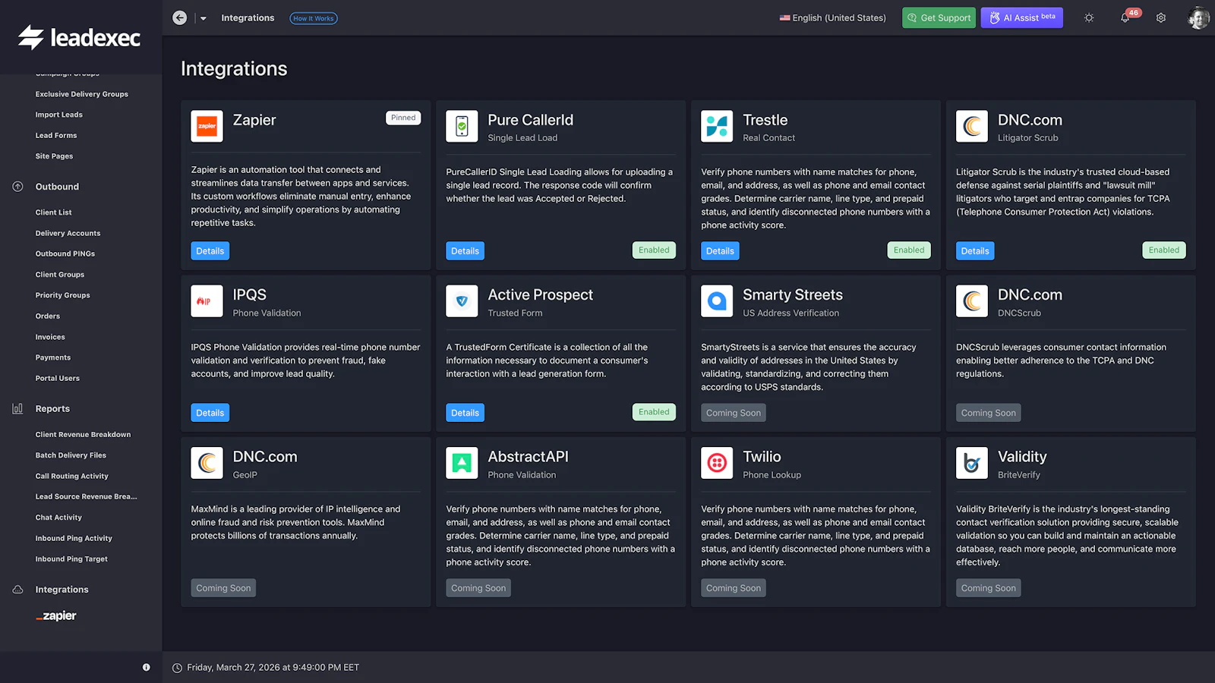The height and width of the screenshot is (683, 1215).
Task: Open Priority Groups sidebar entry
Action: click(62, 295)
